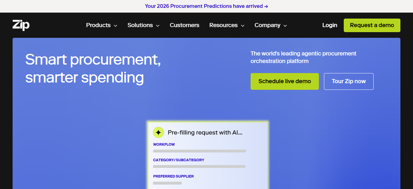This screenshot has height=189, width=413.
Task: Open the Solutions menu
Action: coord(140,25)
